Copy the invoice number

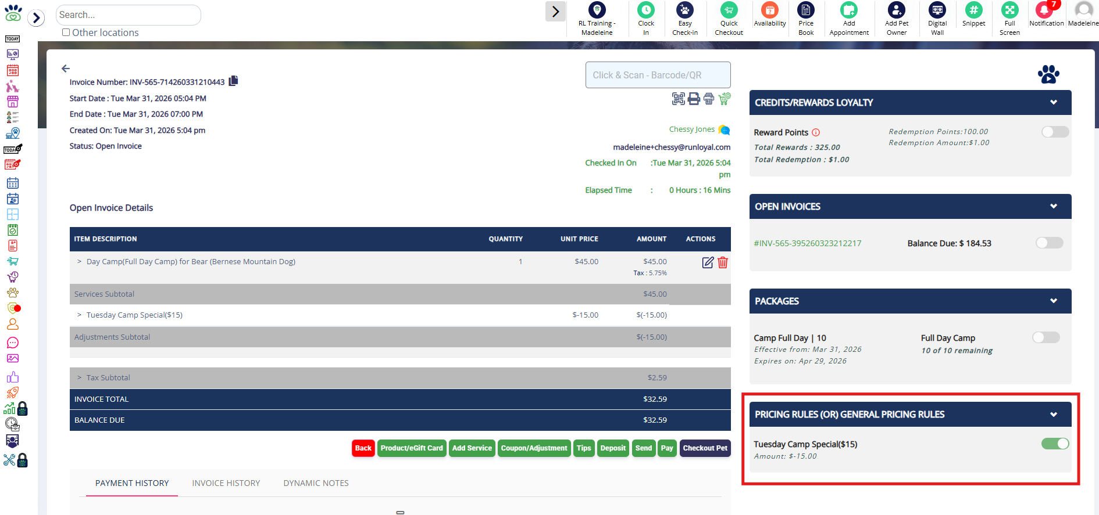[233, 81]
